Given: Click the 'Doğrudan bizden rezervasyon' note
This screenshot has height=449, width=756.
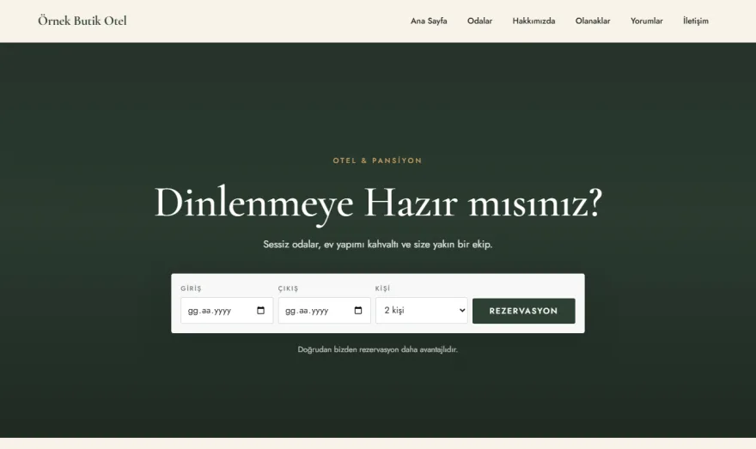Looking at the screenshot, I should pos(377,349).
